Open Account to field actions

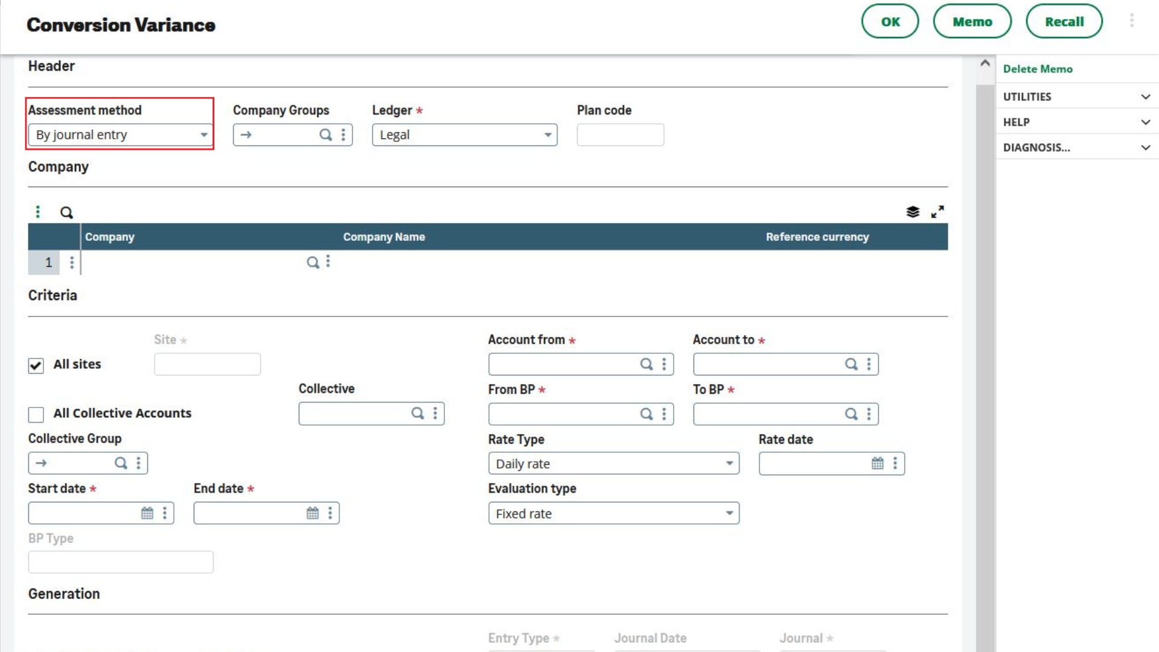point(869,364)
